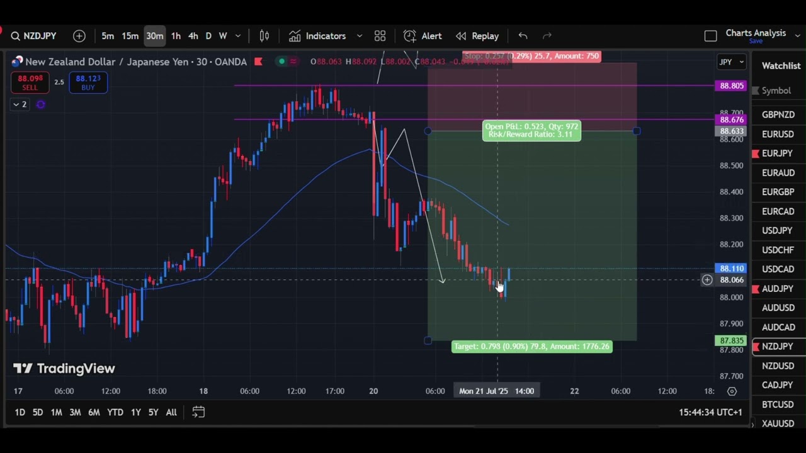The width and height of the screenshot is (806, 453).
Task: Toggle the purple indicator visibility icon
Action: tap(41, 104)
